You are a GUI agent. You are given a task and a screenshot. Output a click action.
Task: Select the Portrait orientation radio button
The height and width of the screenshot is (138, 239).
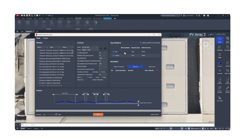pyautogui.click(x=100, y=72)
